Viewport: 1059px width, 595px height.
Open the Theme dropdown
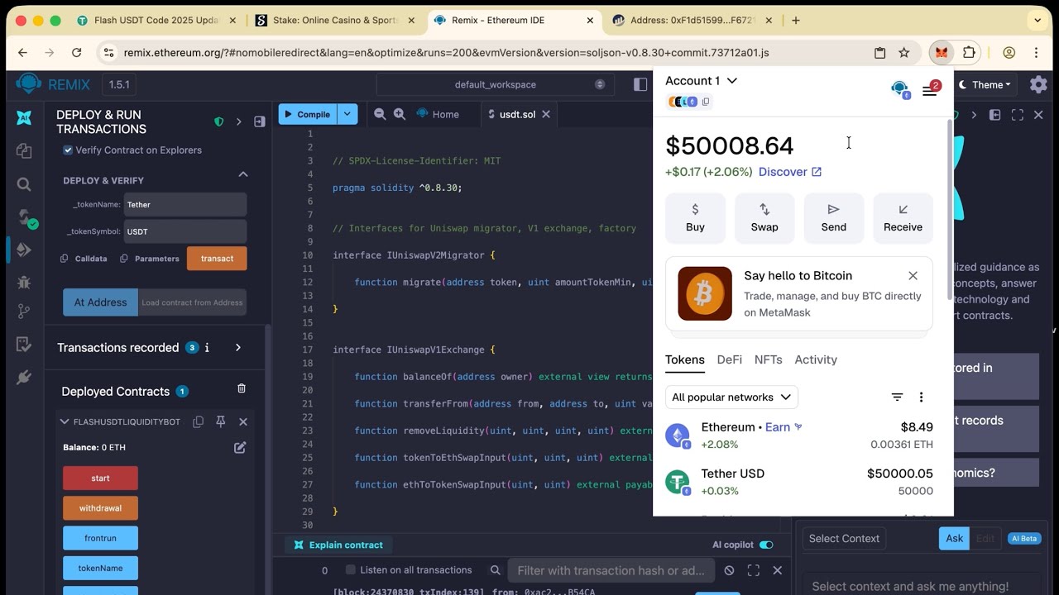pos(985,84)
